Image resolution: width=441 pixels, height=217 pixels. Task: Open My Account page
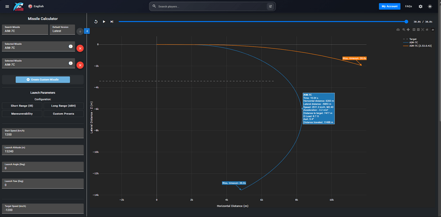point(389,6)
